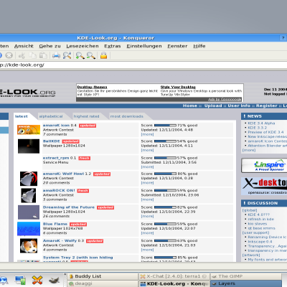
Task: Open the BallKDE entry link
Action: tap(51, 141)
